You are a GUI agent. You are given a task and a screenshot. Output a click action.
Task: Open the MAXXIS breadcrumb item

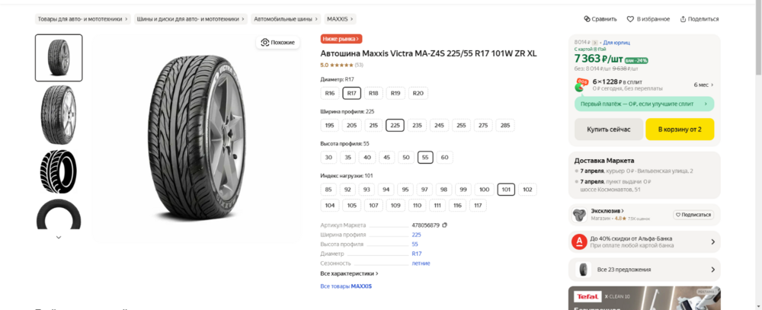coord(341,19)
